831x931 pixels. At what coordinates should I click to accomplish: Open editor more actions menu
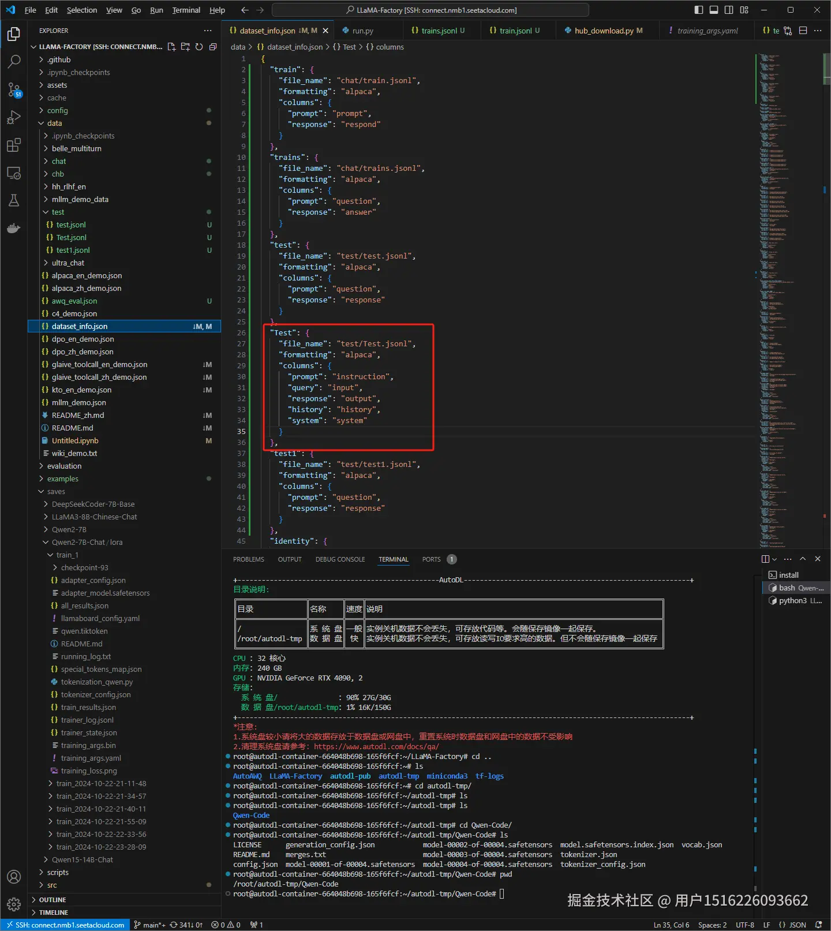coord(818,31)
